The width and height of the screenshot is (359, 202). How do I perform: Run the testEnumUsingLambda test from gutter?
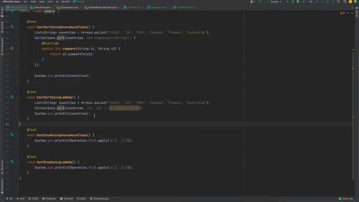pos(12,162)
